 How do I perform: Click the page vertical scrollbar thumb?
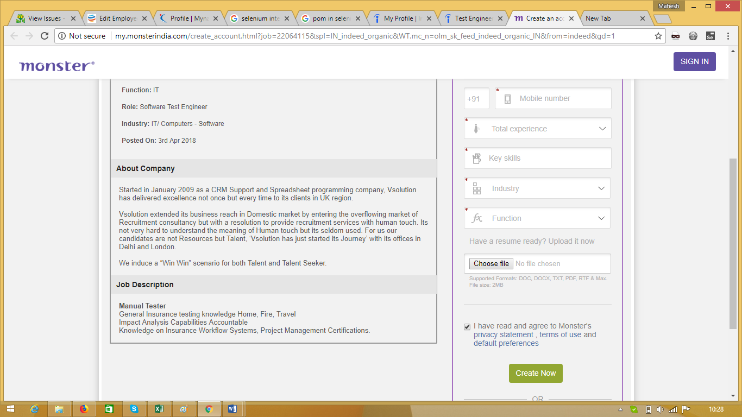[x=732, y=243]
